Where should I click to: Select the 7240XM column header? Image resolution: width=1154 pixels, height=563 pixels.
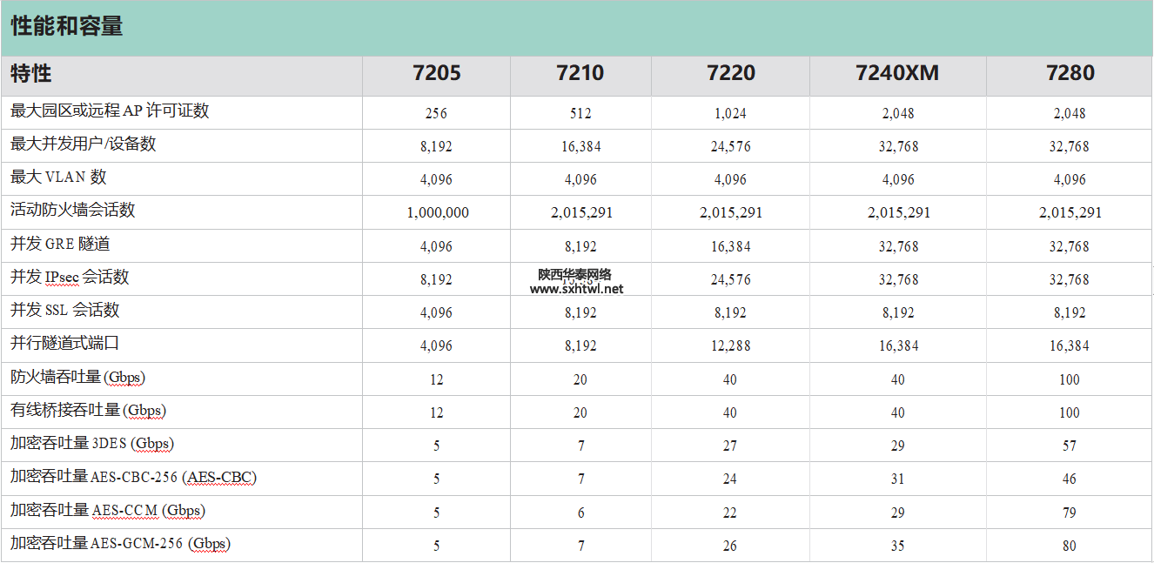coord(897,74)
